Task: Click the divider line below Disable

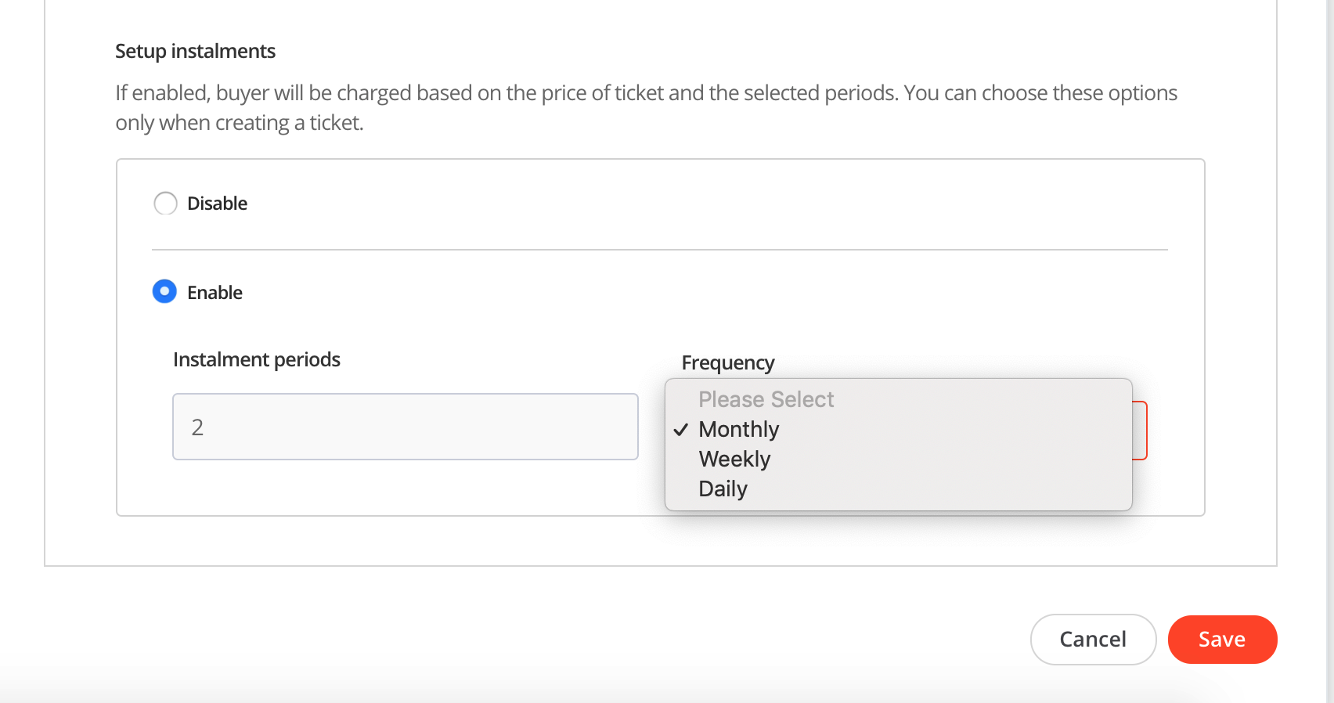Action: (x=659, y=250)
